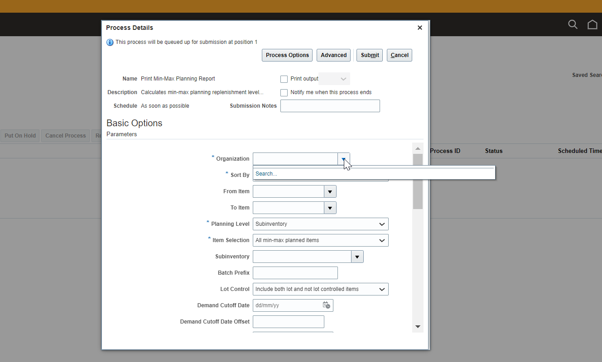Click the Search icon in the top bar
602x362 pixels.
click(573, 24)
